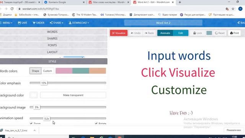The width and height of the screenshot is (245, 138).
Task: Open the EdEra Books bookmark
Action: tap(27, 15)
